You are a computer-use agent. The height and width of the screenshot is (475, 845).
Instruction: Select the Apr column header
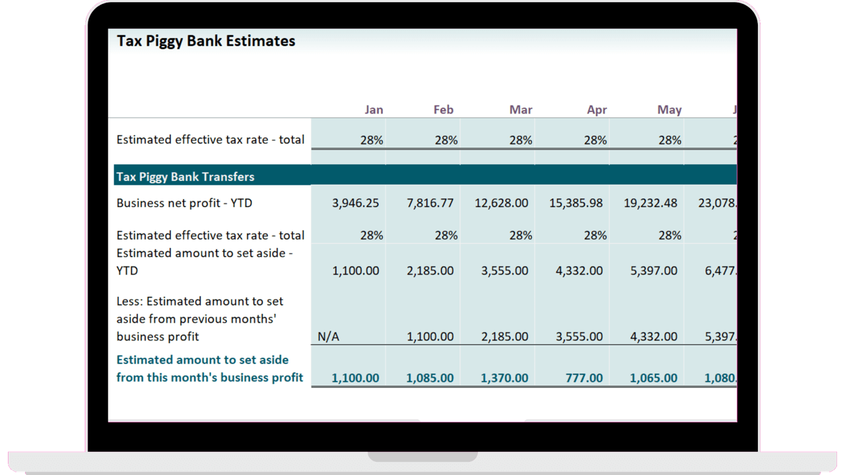click(x=597, y=110)
